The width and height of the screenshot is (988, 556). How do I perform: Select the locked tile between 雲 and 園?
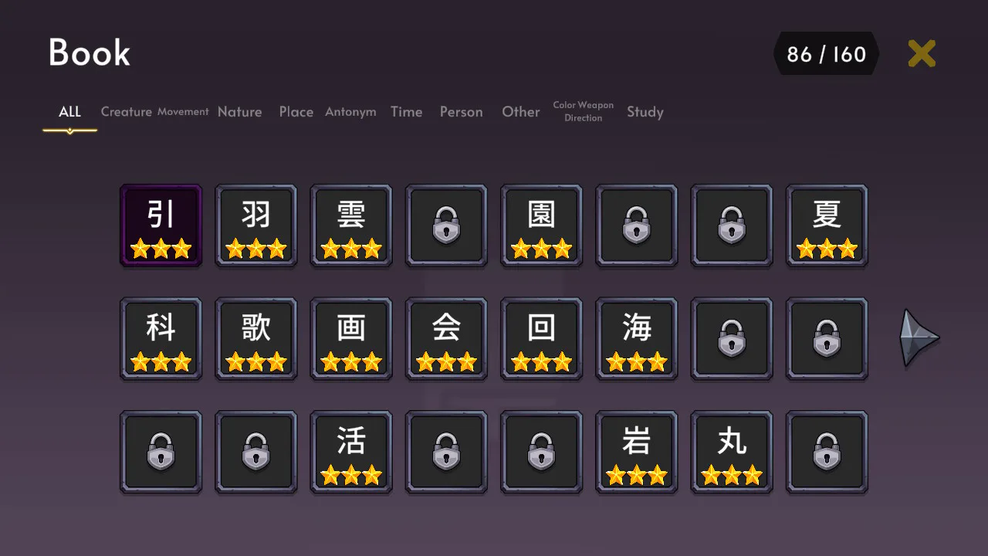[446, 225]
